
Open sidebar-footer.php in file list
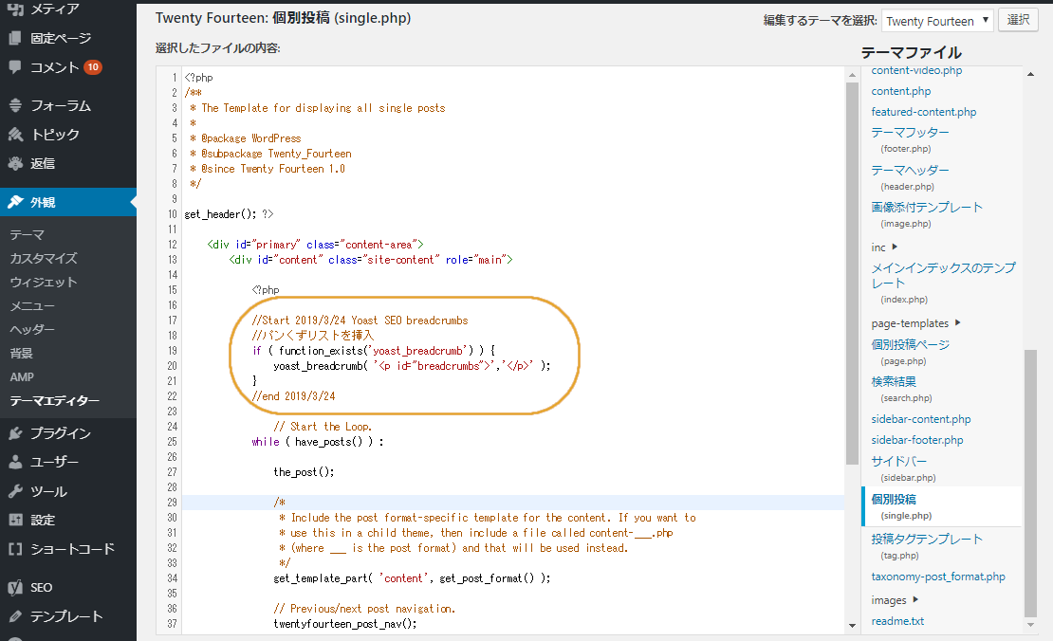click(x=917, y=440)
